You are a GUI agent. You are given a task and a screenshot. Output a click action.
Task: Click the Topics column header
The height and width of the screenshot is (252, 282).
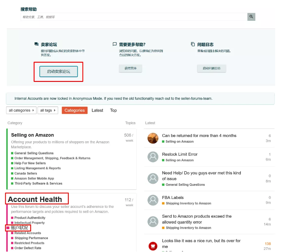click(130, 123)
